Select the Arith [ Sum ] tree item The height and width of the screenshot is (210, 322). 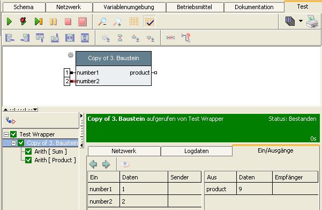[50, 151]
